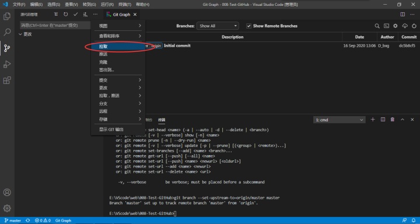The width and height of the screenshot is (420, 224).
Task: Click commit hash dc5b8cf5
Action: click(x=407, y=46)
